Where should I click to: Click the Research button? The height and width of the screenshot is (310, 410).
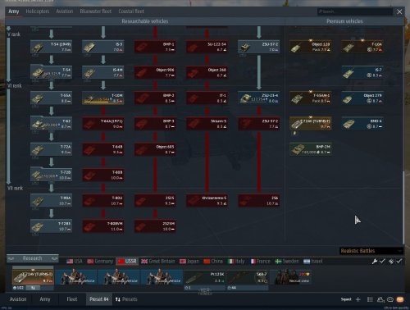pos(32,258)
